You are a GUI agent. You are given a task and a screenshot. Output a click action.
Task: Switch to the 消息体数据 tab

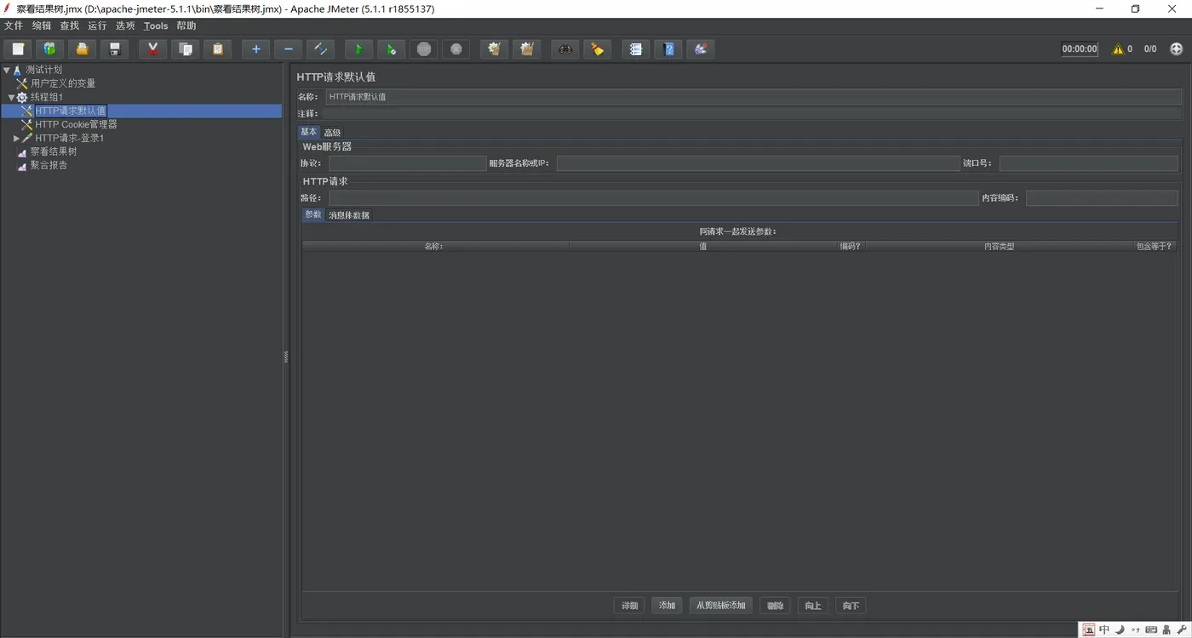[349, 215]
